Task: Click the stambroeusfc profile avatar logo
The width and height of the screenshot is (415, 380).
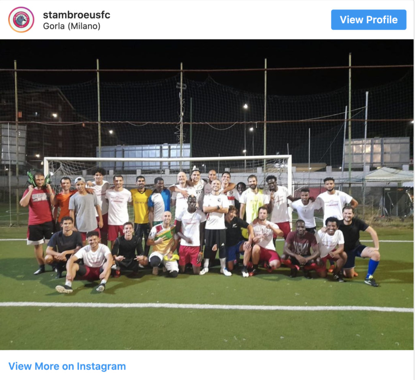Action: tap(21, 20)
